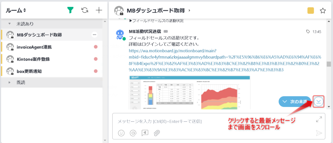Open room details chevron beside header title

click(189, 10)
